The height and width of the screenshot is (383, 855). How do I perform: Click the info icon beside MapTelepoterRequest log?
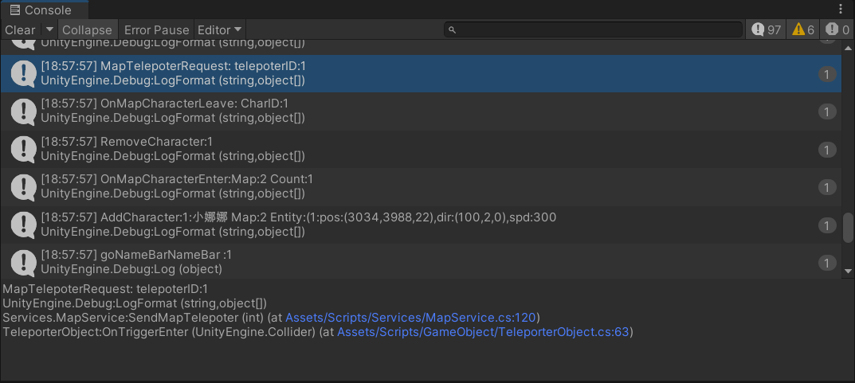pyautogui.click(x=23, y=73)
